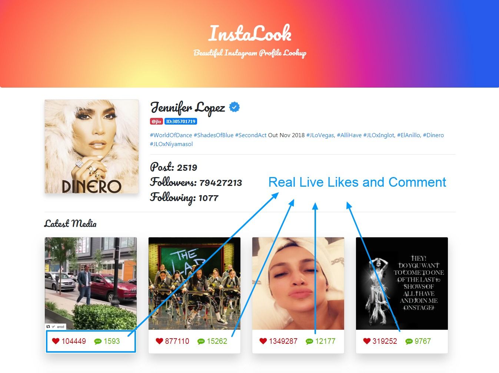Click the comment bubble icon showing 15262

click(201, 341)
